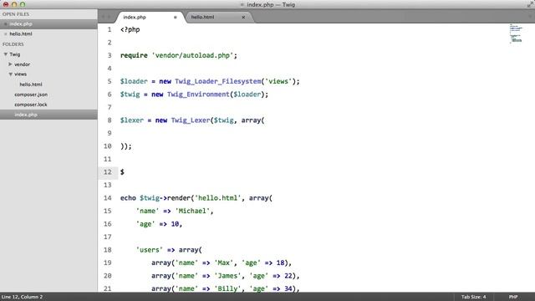535x301 pixels.
Task: Click 'Max' string on line 19
Action: pyautogui.click(x=224, y=263)
